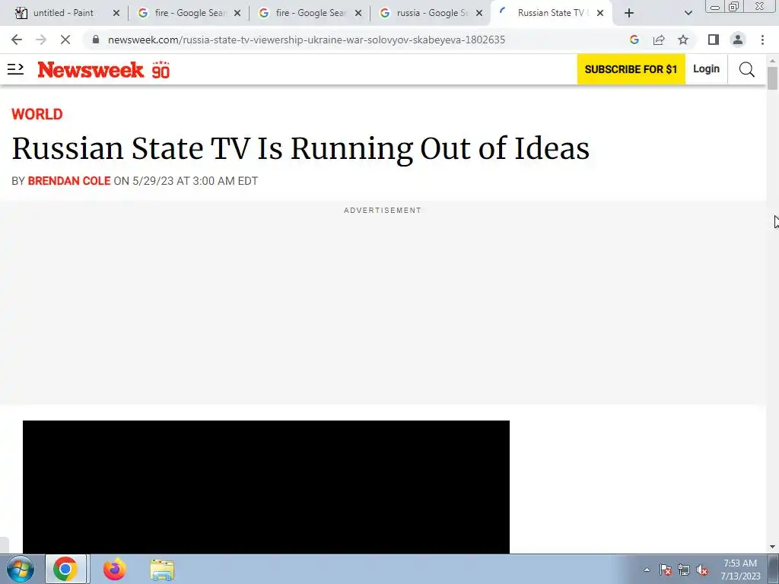This screenshot has height=584, width=779.
Task: Open Newsweek site search
Action: 747,69
